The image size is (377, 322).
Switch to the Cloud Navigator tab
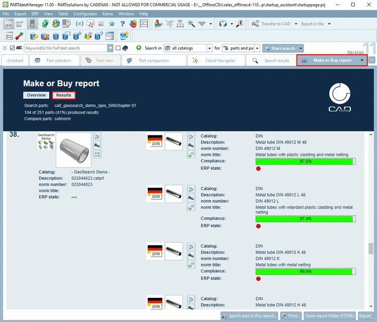coord(216,61)
